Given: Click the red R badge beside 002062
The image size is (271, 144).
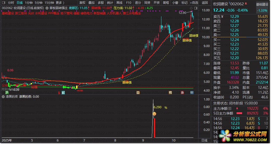Looking at the screenshot, I should [x=246, y=4].
